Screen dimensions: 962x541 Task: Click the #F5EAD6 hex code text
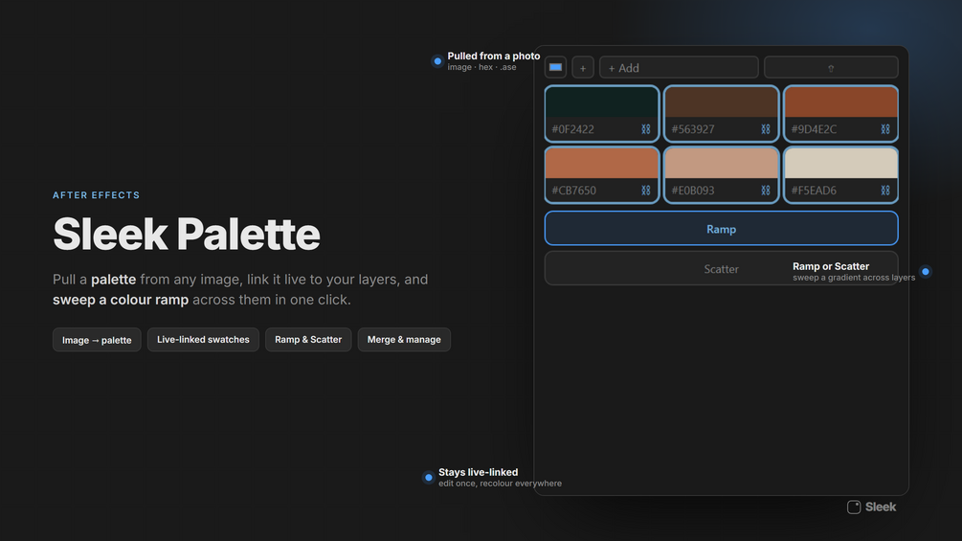(814, 191)
